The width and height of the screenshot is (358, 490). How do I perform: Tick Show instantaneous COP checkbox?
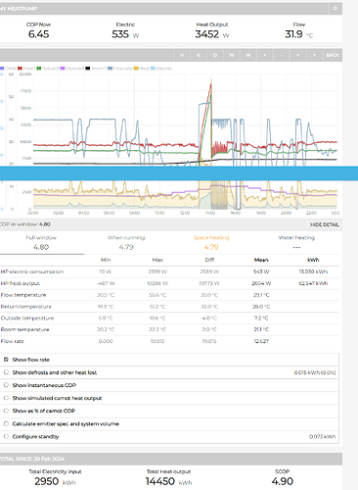tap(6, 385)
